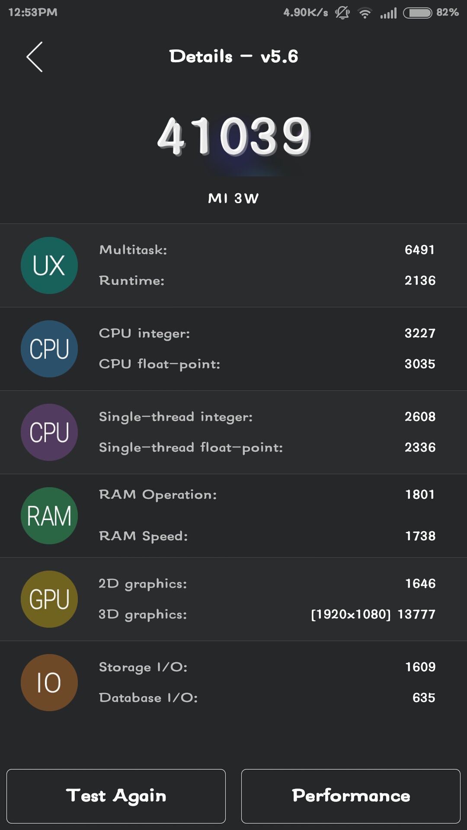The width and height of the screenshot is (467, 830).
Task: Tap the back arrow icon
Action: pyautogui.click(x=35, y=57)
